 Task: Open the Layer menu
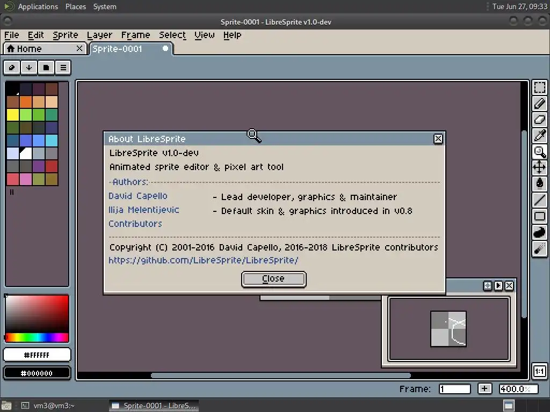tap(99, 35)
